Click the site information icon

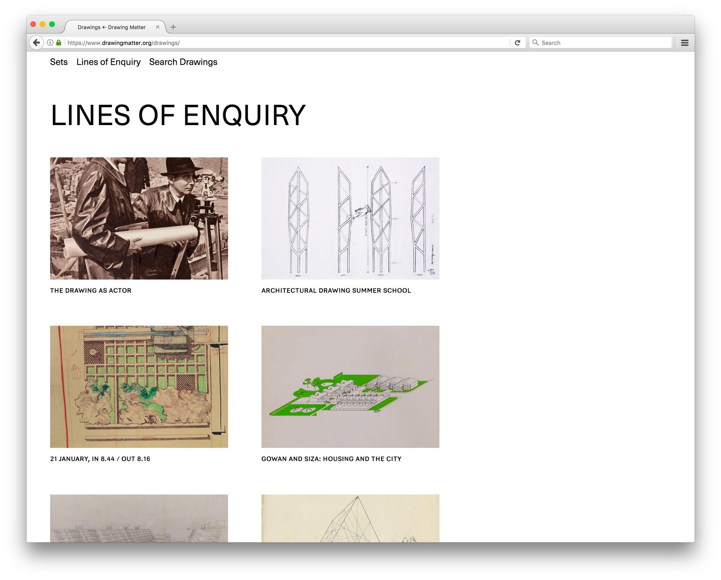click(50, 43)
